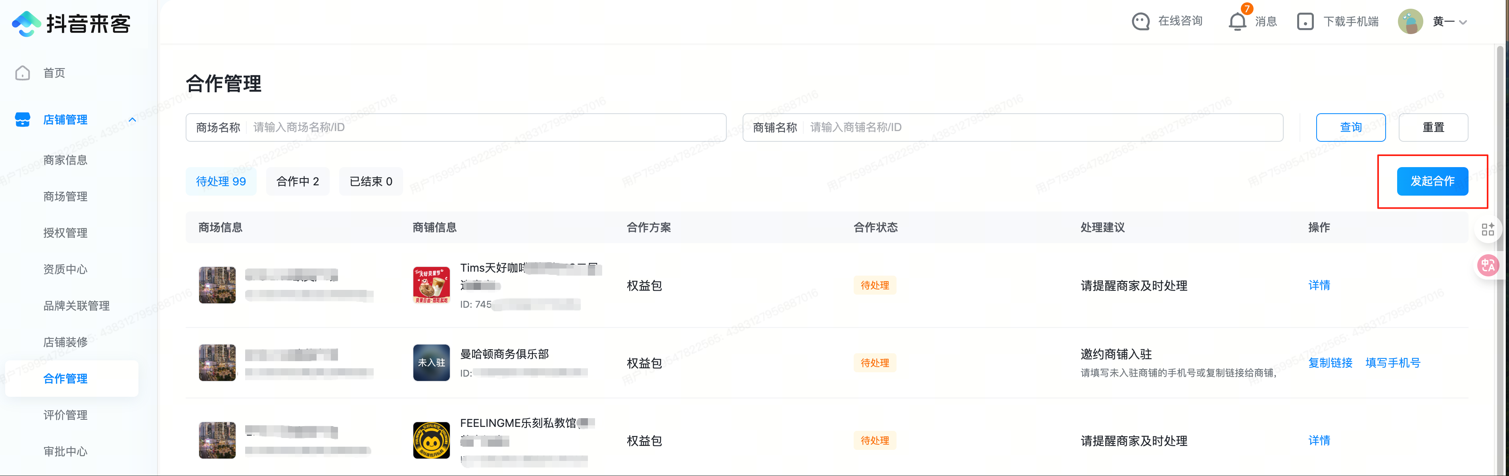
Task: Open 授权管理 in the sidebar
Action: click(65, 233)
